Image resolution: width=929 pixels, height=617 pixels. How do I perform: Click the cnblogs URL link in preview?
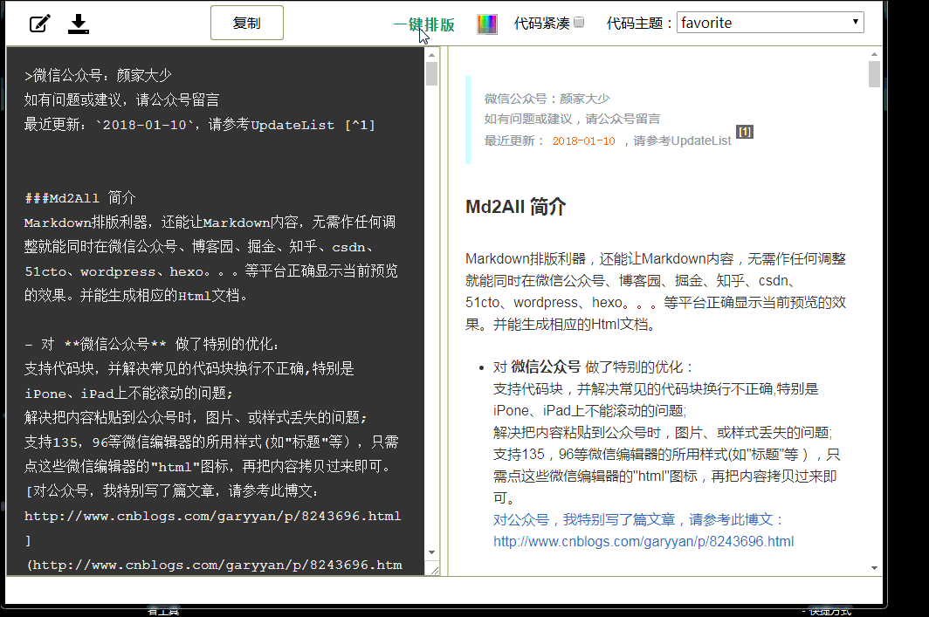pyautogui.click(x=643, y=541)
